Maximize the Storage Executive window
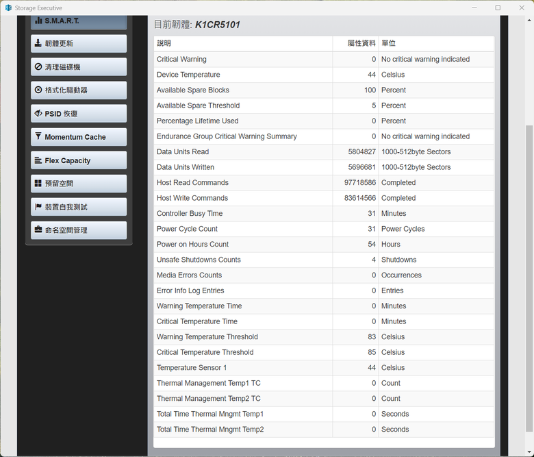This screenshot has width=534, height=457. click(x=498, y=8)
